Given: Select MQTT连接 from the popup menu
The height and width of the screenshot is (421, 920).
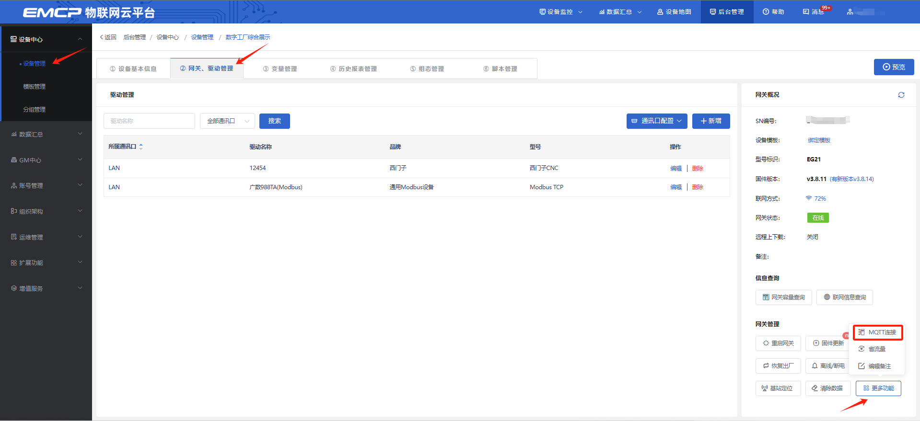Looking at the screenshot, I should tap(877, 332).
